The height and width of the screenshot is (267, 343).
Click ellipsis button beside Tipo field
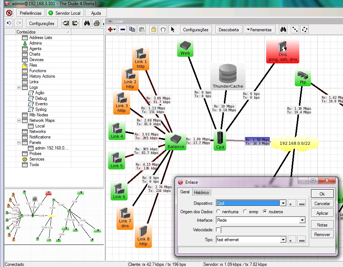point(302,240)
